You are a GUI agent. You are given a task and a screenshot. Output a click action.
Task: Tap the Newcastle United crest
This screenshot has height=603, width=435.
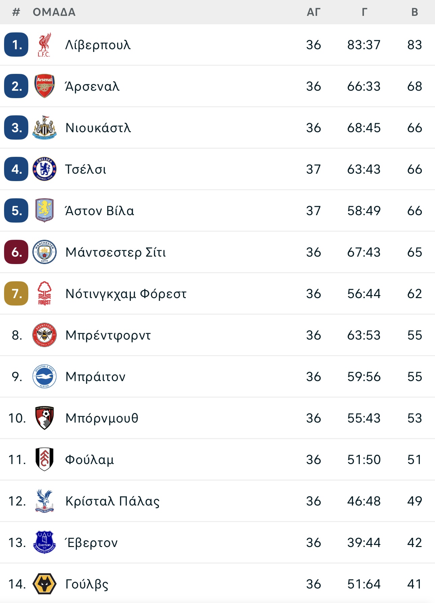coord(45,128)
